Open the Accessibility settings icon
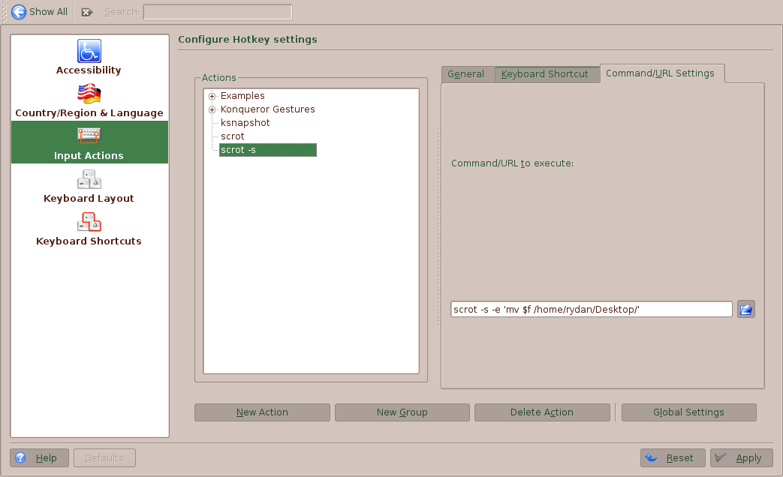783x477 pixels. click(89, 52)
